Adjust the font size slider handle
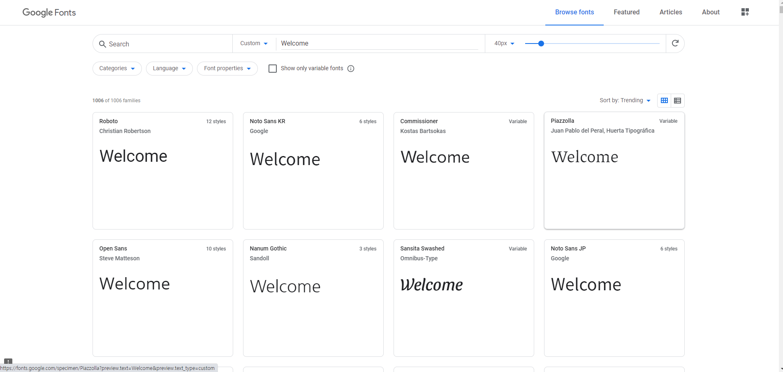This screenshot has width=783, height=372. (x=541, y=44)
